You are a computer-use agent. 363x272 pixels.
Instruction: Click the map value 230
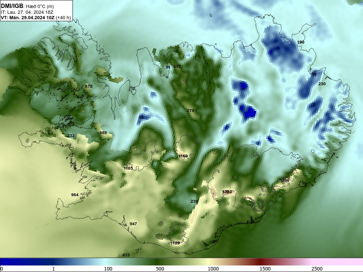(322, 84)
